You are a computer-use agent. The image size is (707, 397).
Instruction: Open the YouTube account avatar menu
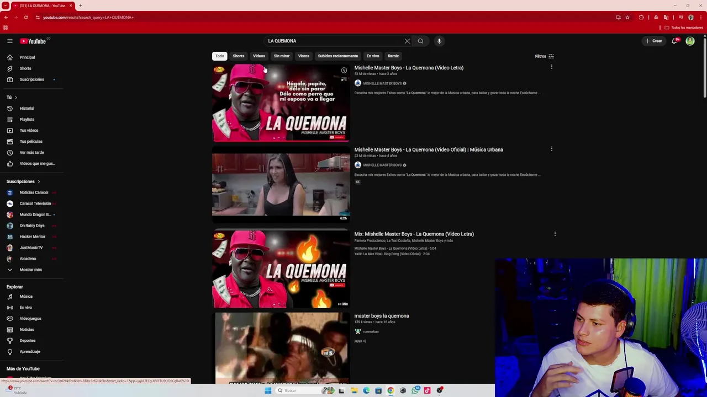(690, 41)
